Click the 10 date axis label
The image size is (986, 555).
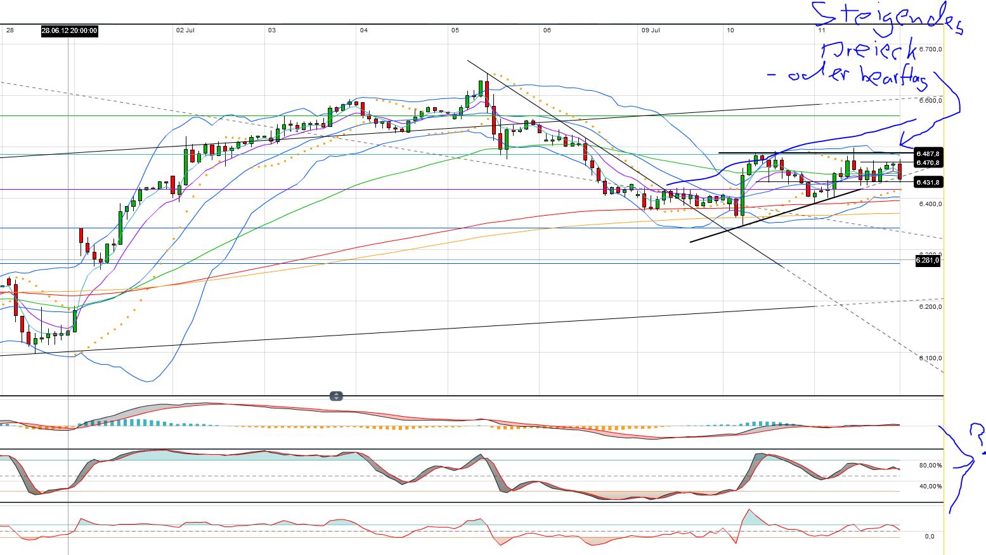(730, 30)
